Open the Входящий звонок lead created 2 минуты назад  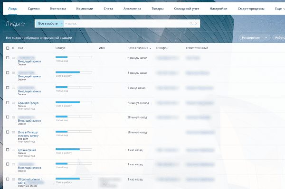(x=29, y=62)
